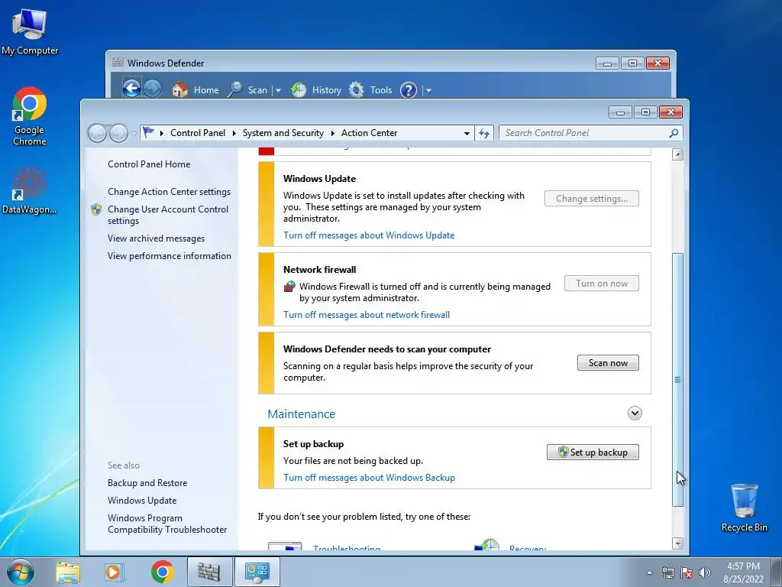Click Turn off messages about network firewall
782x587 pixels.
click(x=367, y=314)
